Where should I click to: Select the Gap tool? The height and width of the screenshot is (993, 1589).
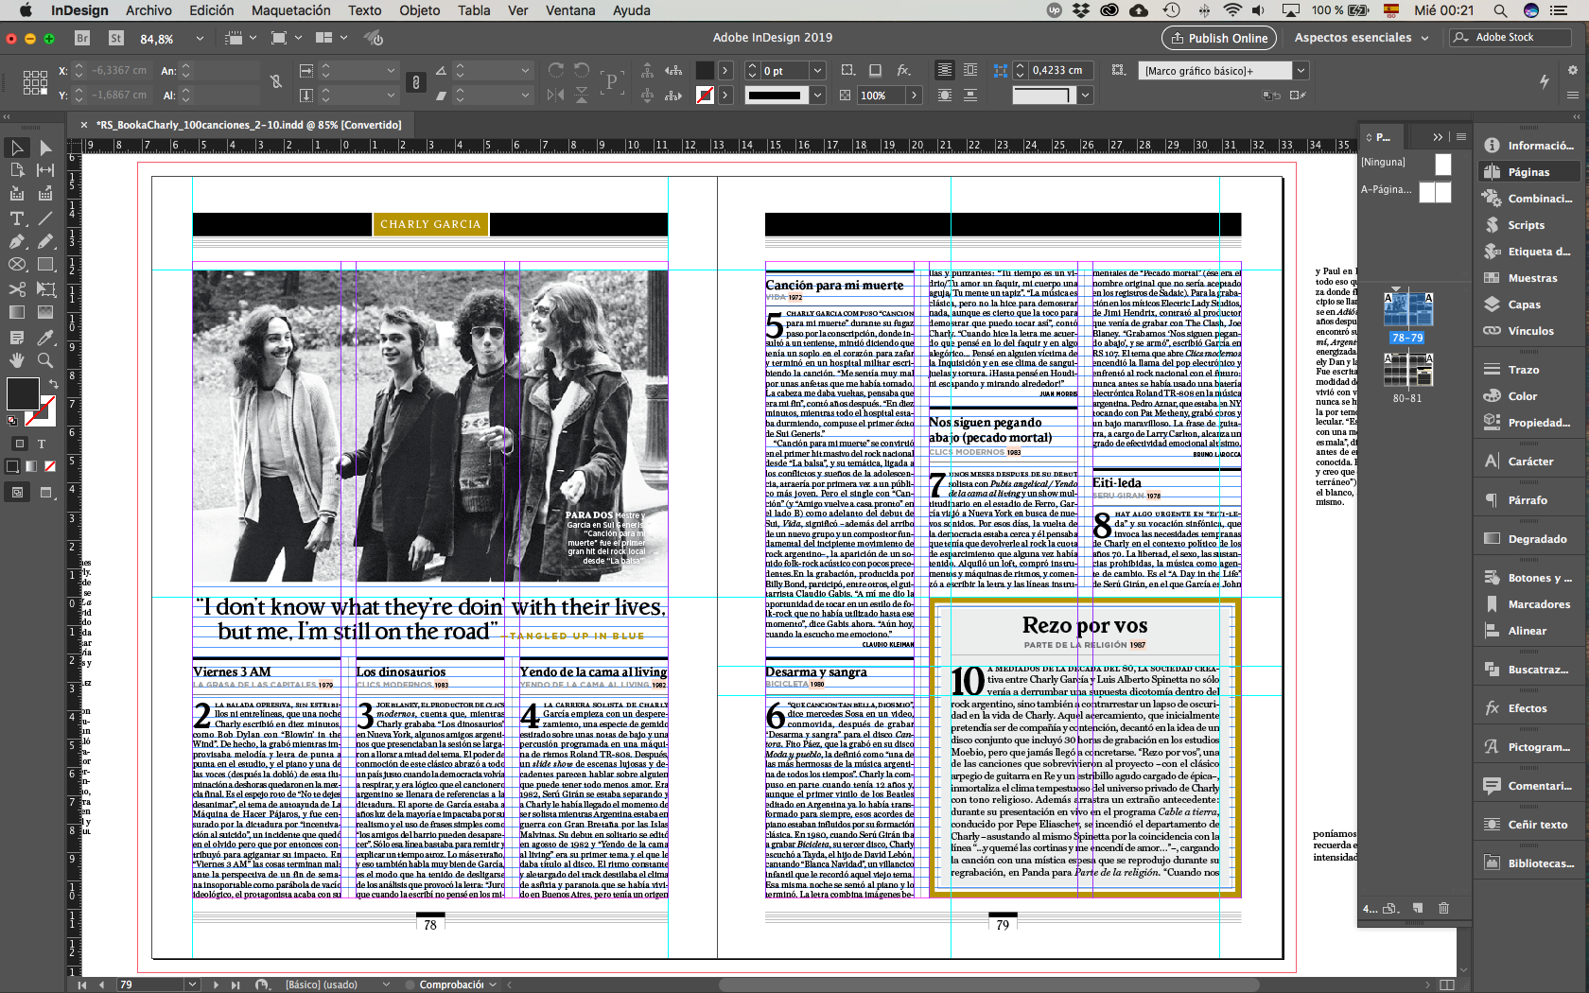pyautogui.click(x=45, y=170)
